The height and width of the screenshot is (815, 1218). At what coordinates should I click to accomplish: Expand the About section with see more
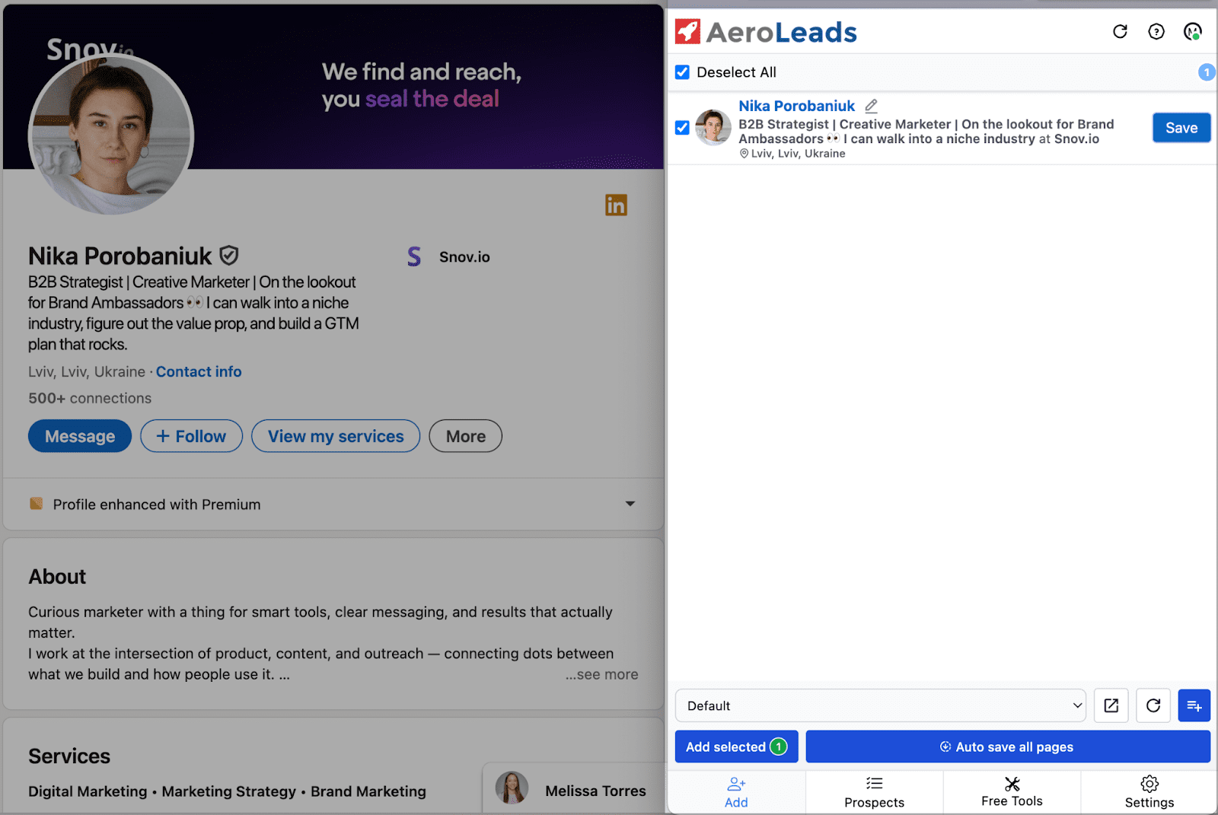[x=601, y=674]
